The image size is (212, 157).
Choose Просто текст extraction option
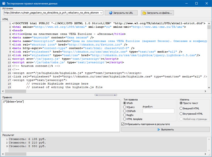[189, 103]
